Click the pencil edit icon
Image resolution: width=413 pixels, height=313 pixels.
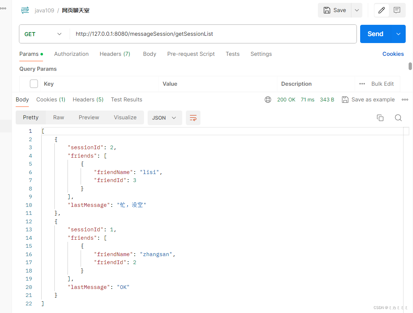381,10
